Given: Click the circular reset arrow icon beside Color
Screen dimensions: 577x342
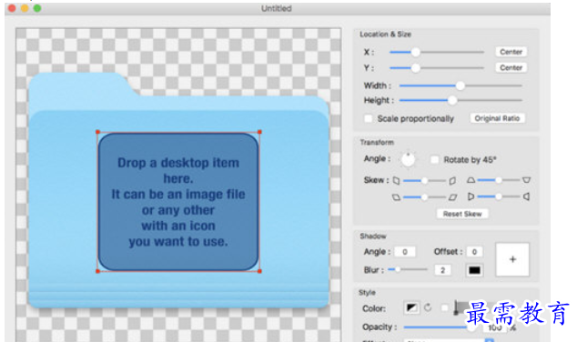Looking at the screenshot, I should [x=428, y=307].
